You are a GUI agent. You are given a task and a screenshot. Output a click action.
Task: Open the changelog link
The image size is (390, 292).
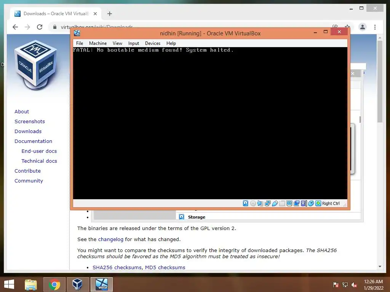point(111,240)
